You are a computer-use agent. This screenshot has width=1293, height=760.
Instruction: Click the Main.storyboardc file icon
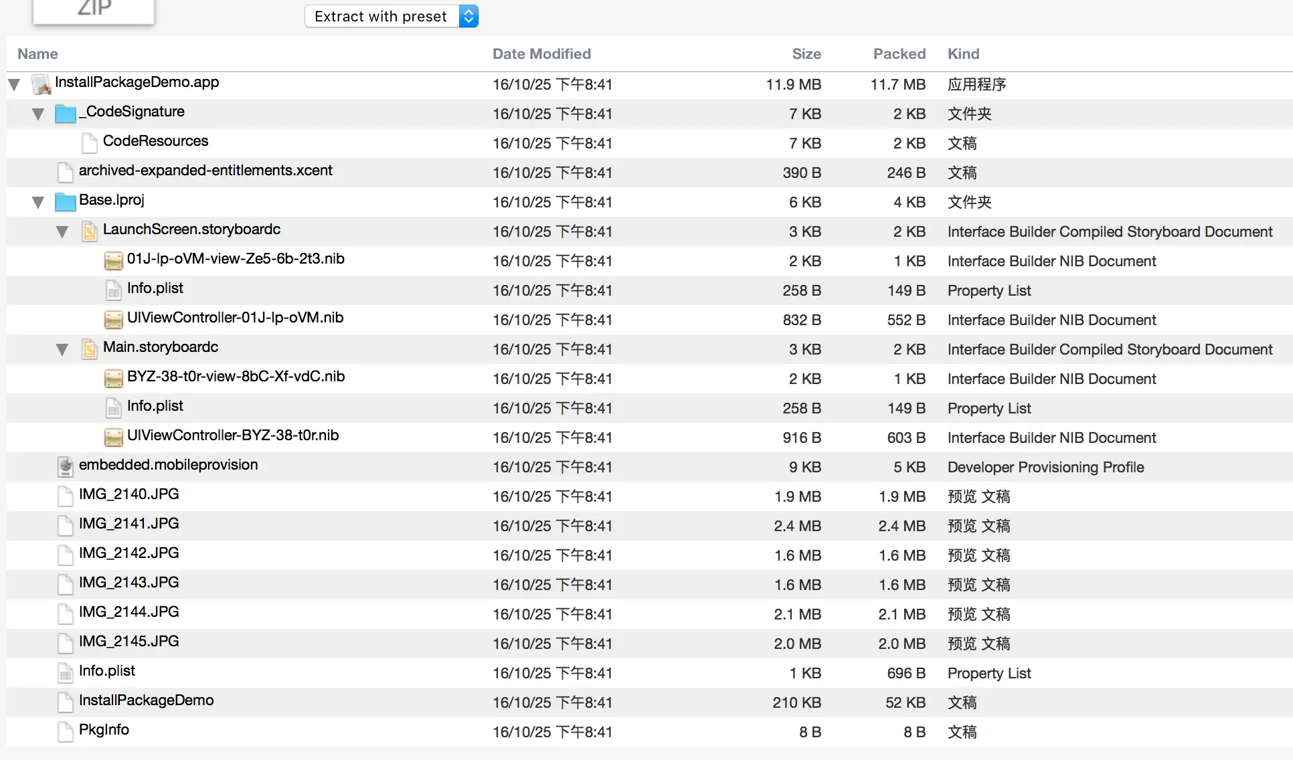pyautogui.click(x=89, y=349)
